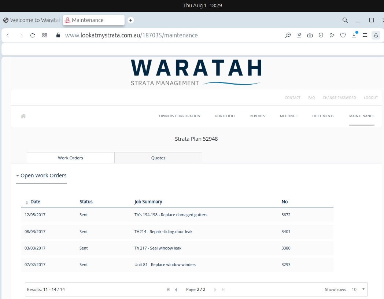384x299 pixels.
Task: Open the profile account icon
Action: pyautogui.click(x=376, y=35)
